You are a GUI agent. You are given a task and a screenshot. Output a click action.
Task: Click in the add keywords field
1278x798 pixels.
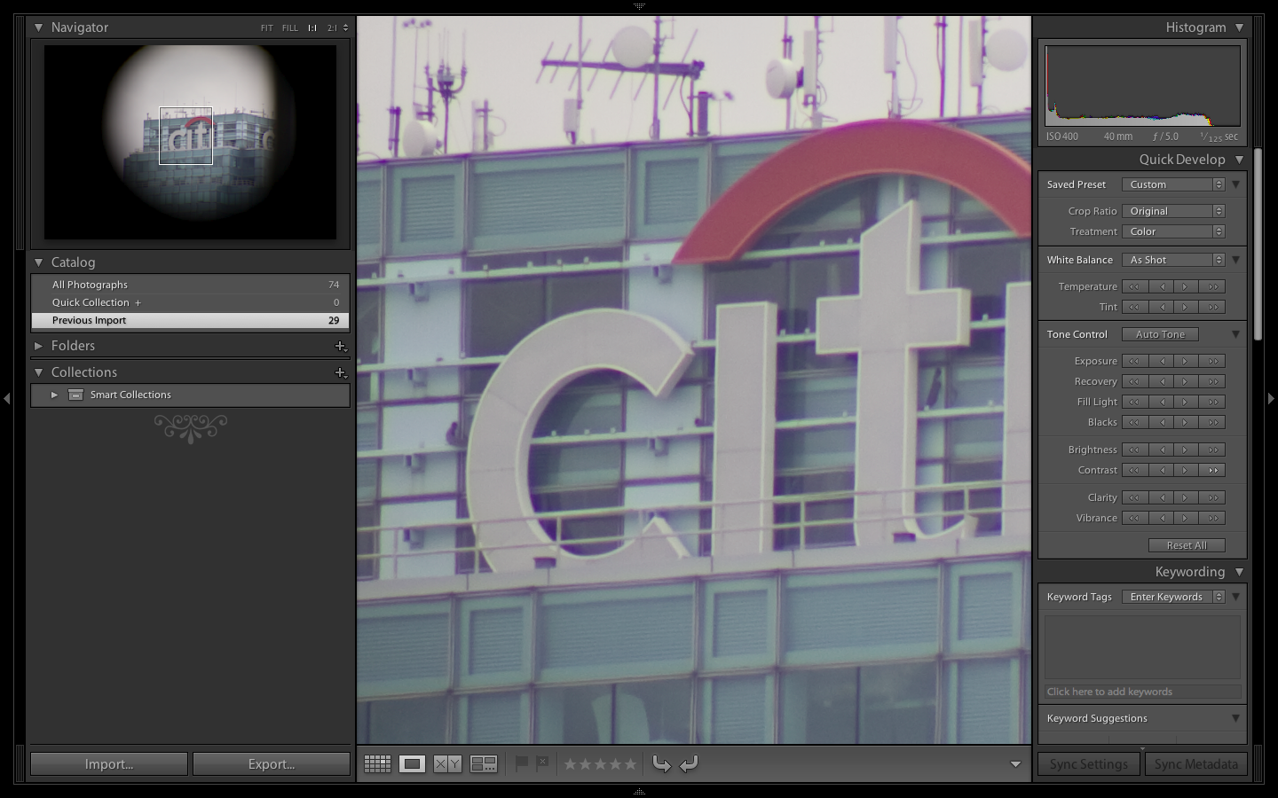(1142, 692)
